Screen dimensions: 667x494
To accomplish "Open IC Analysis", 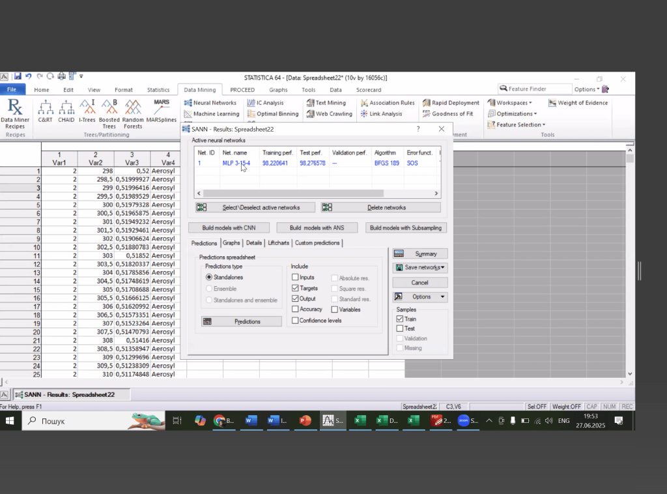I will tap(266, 103).
